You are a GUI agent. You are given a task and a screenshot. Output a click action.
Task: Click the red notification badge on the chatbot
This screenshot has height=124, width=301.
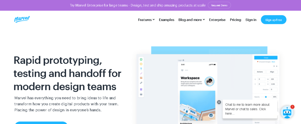point(292,107)
